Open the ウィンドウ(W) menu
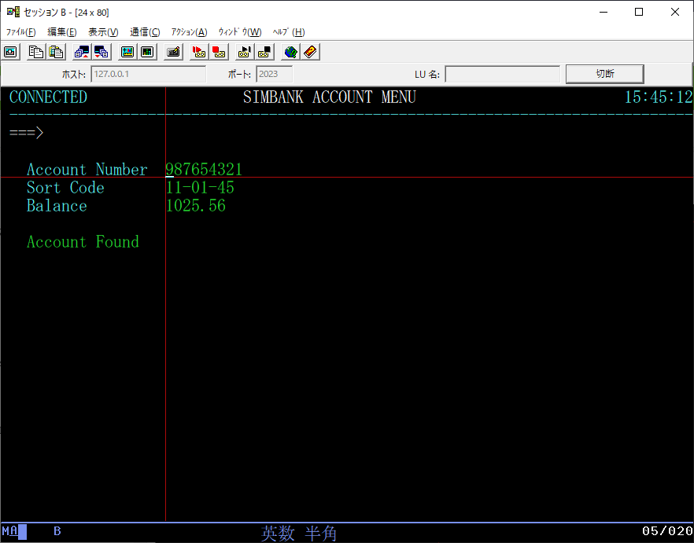Screen dimensions: 694x543 (240, 32)
